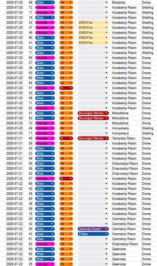Image resolution: width=157 pixels, height=266 pixels.
Task: Select the date cell in the Bilozerka row
Action: [12, 3]
